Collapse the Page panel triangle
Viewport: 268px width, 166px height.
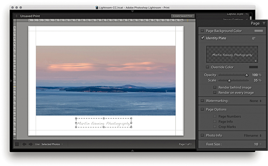click(x=264, y=23)
